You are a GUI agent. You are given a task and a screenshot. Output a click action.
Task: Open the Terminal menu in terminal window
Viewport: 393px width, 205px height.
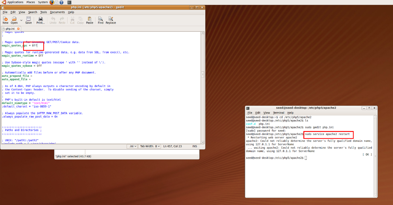point(279,113)
